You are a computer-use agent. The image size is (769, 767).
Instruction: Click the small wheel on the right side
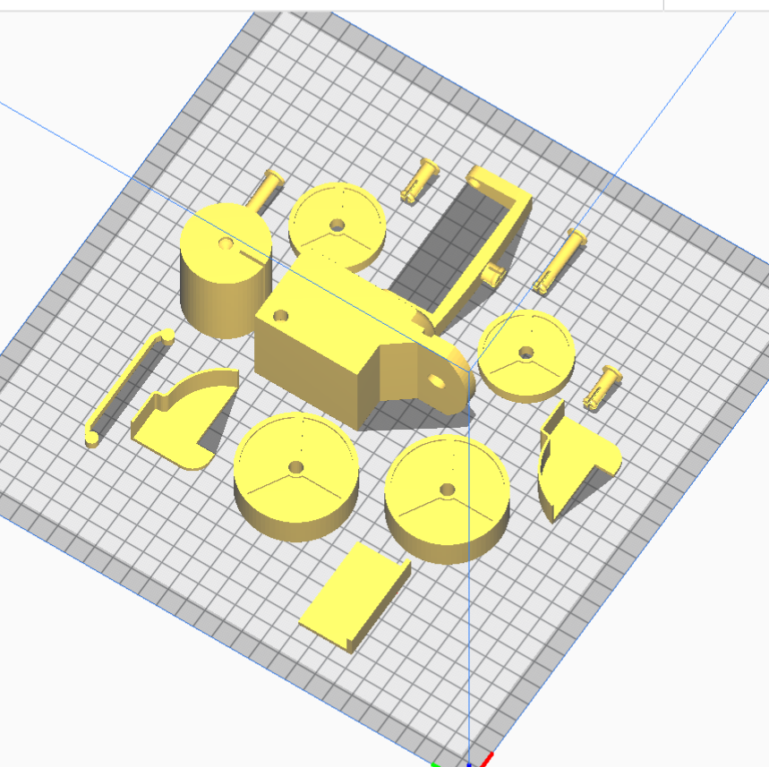(x=525, y=354)
